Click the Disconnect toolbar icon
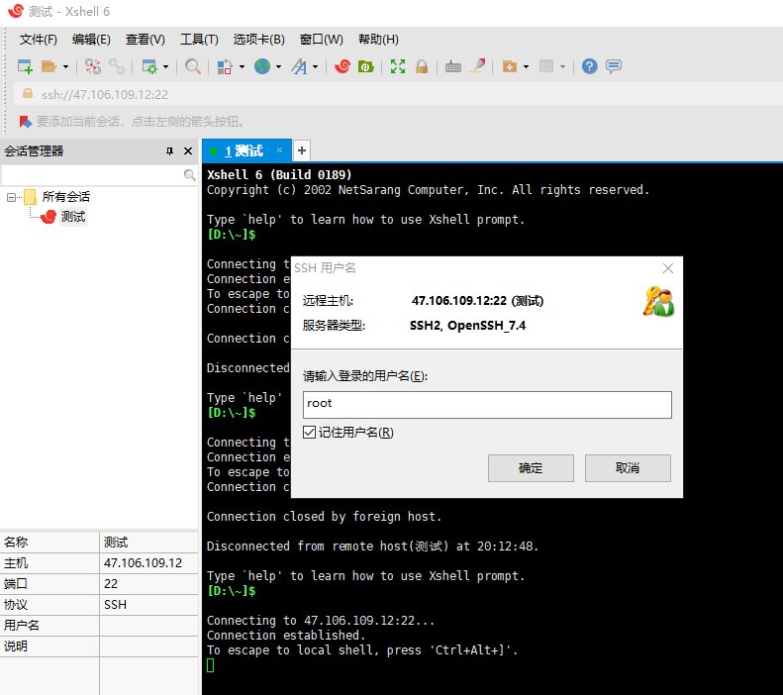783x695 pixels. [92, 66]
